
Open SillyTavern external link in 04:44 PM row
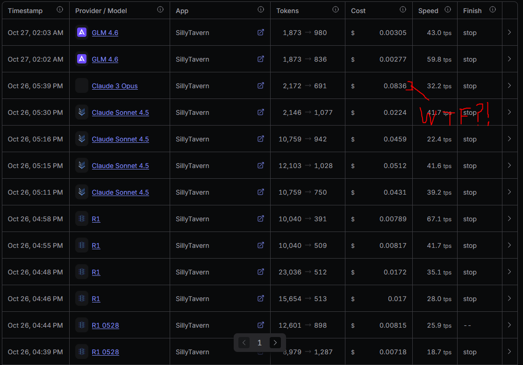point(261,325)
